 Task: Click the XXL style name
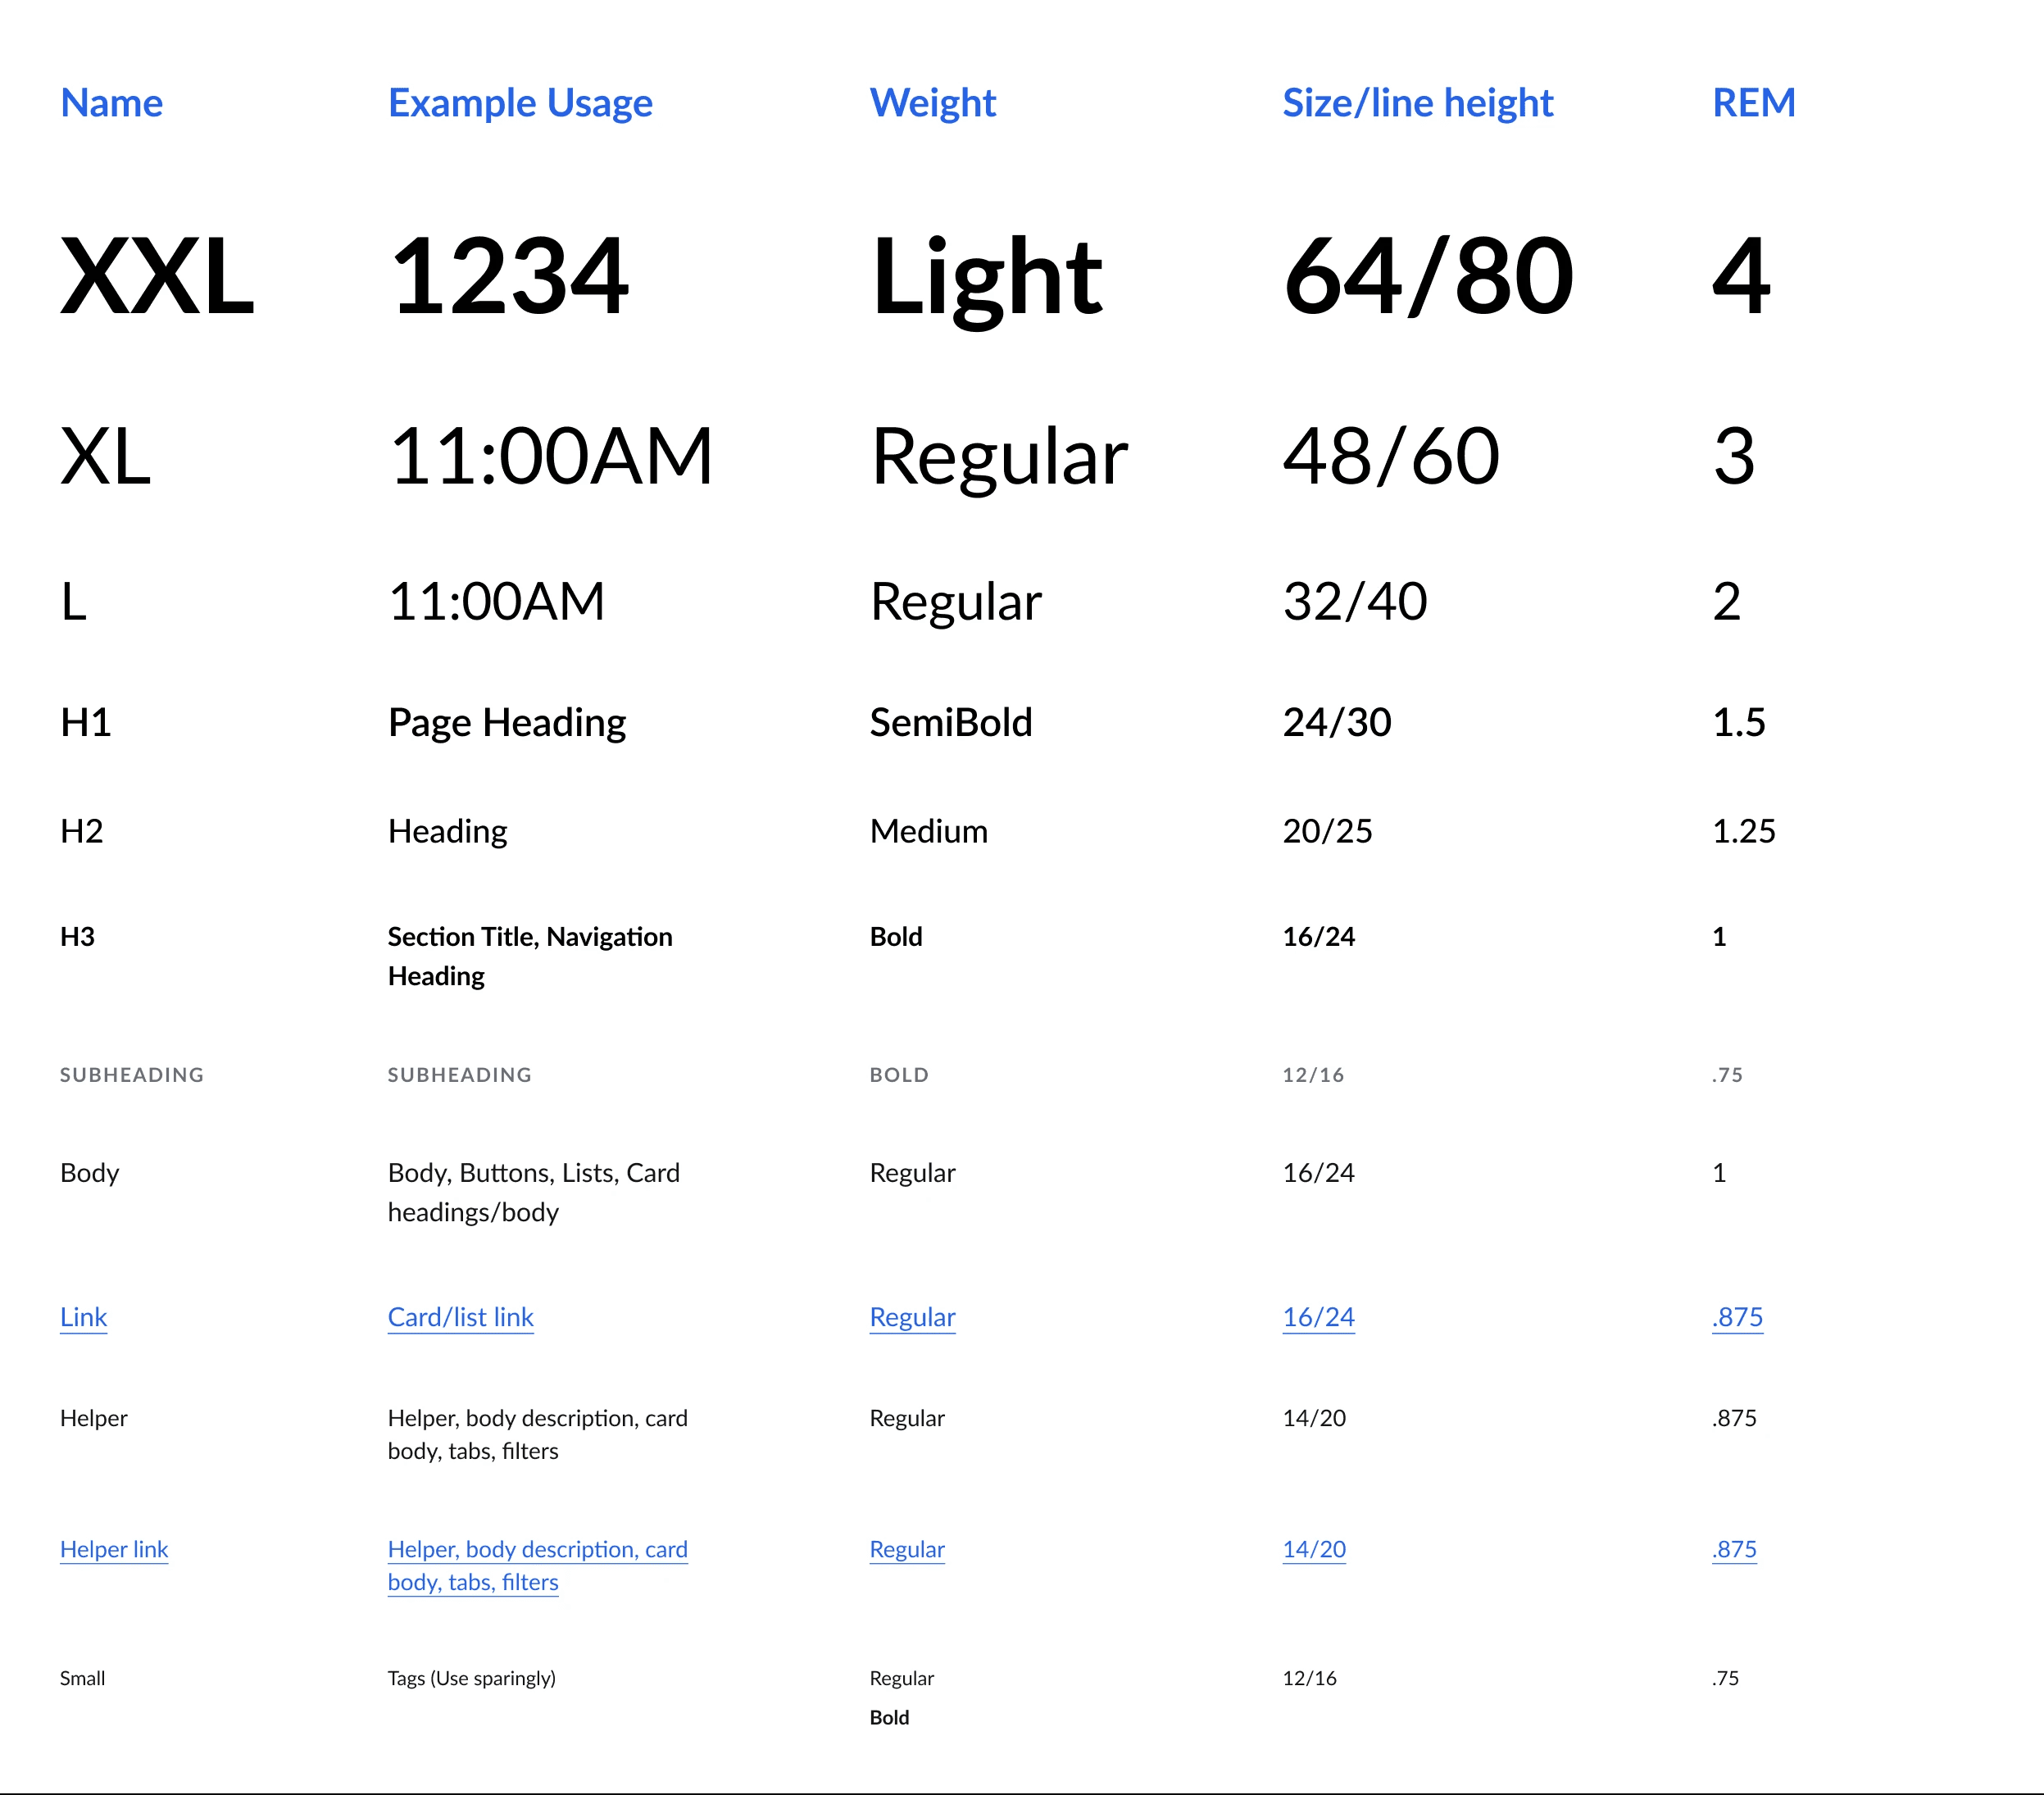(157, 277)
